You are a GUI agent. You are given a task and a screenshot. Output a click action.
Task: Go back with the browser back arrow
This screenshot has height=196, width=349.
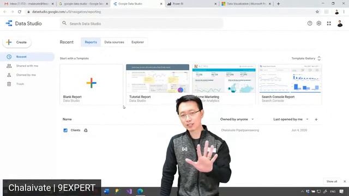tap(5, 12)
